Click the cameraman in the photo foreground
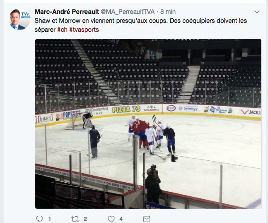The width and height of the screenshot is (268, 223). pyautogui.click(x=153, y=184)
